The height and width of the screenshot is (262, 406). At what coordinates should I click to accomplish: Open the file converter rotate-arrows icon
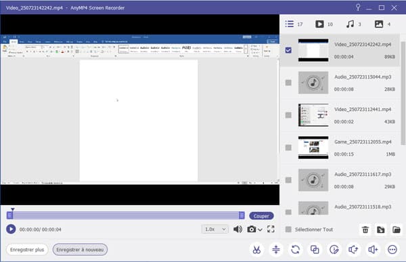(296, 250)
